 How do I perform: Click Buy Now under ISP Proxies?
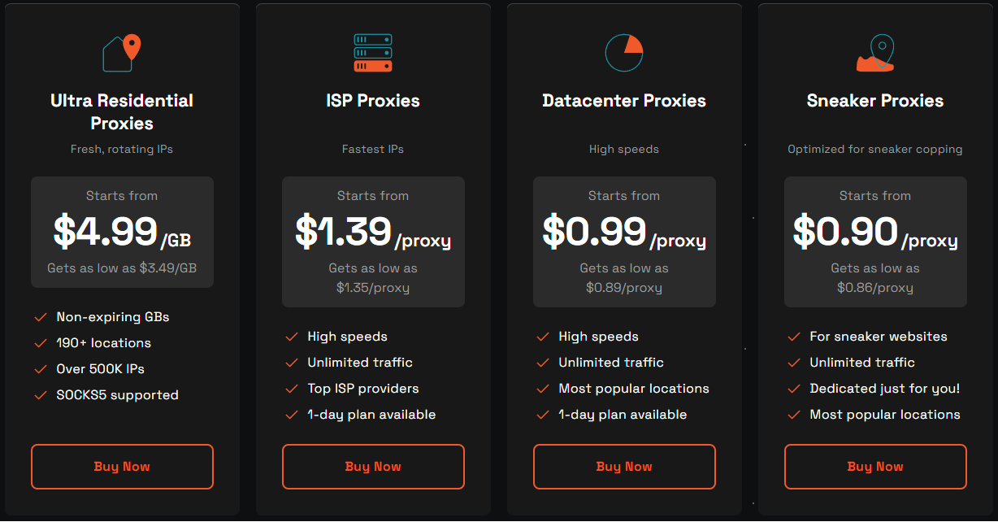click(373, 466)
